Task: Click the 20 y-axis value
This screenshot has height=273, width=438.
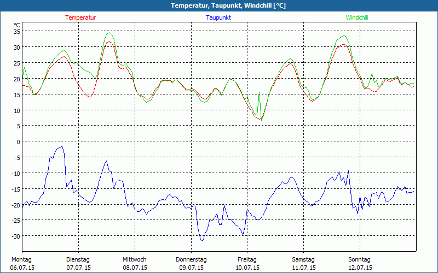Action: pos(17,79)
